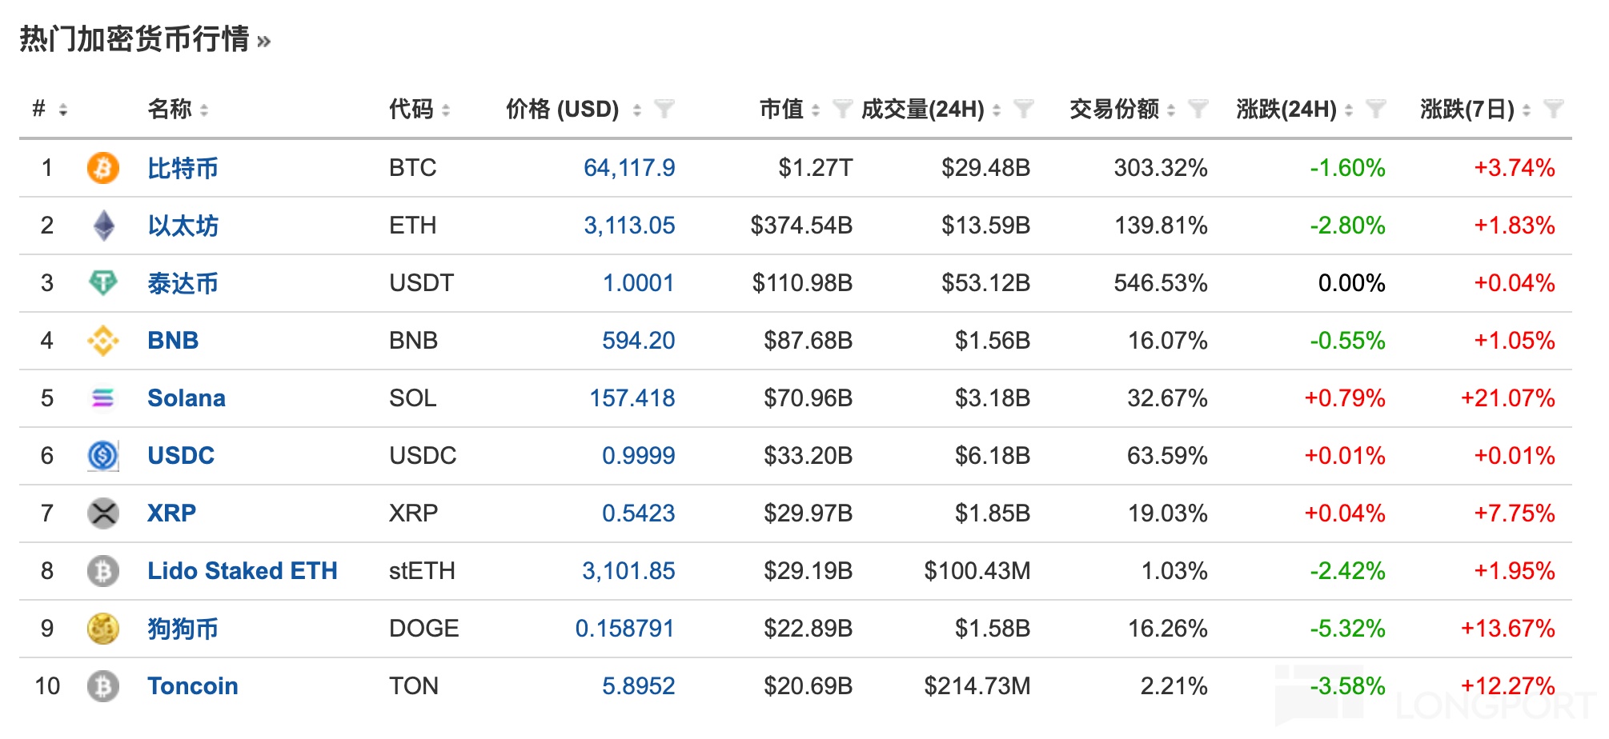Open the filter for 价格 (USD) column
This screenshot has width=1609, height=739.
point(664,109)
